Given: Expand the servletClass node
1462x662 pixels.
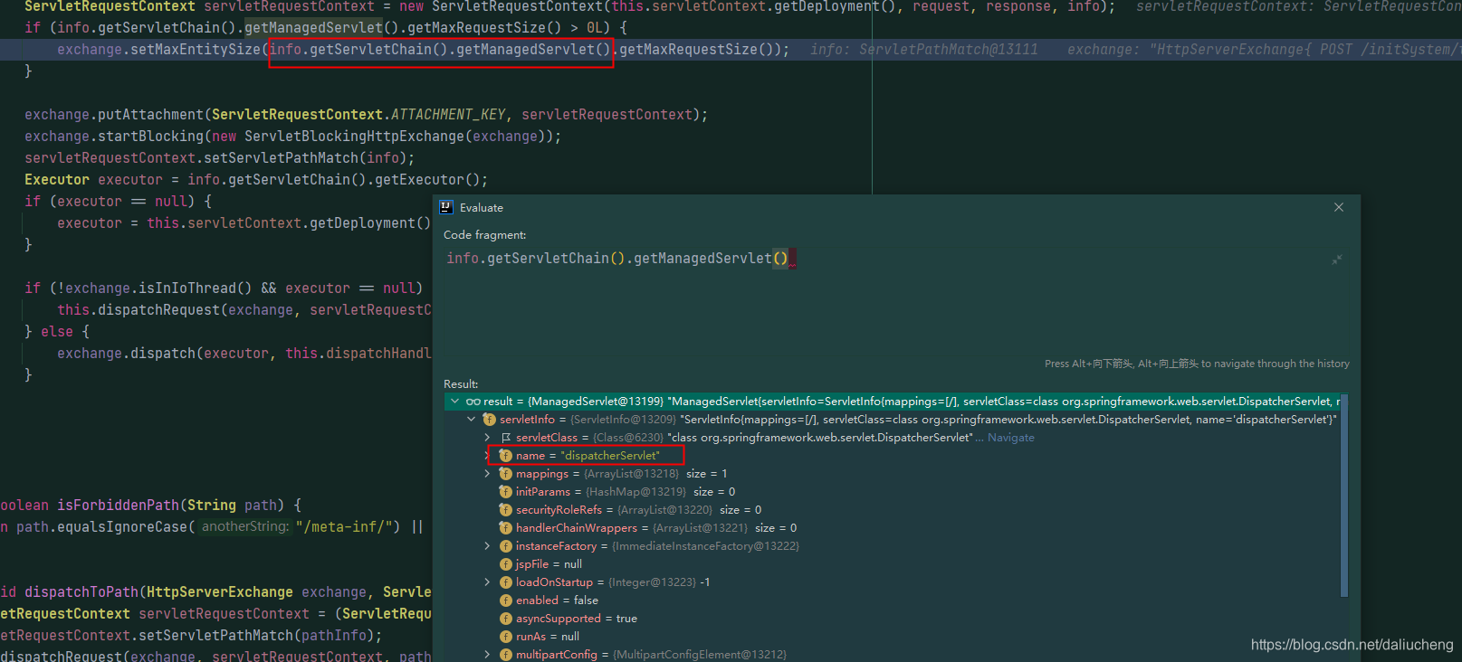Looking at the screenshot, I should click(487, 437).
